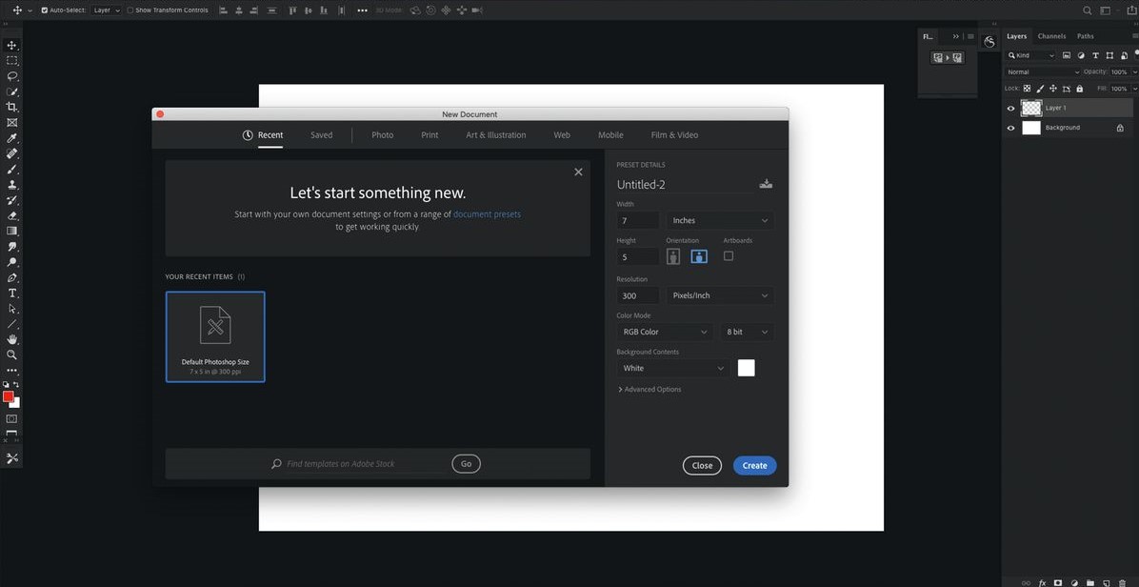Select the Smudge tool
This screenshot has width=1139, height=587.
(11, 247)
